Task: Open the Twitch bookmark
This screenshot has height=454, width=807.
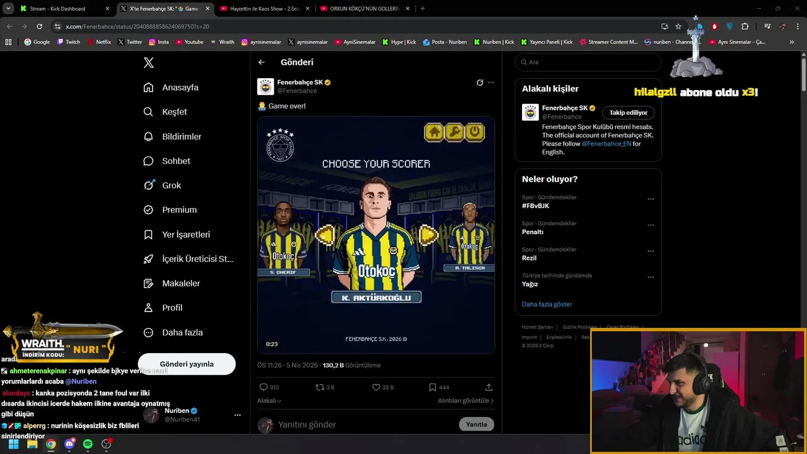Action: pyautogui.click(x=69, y=42)
